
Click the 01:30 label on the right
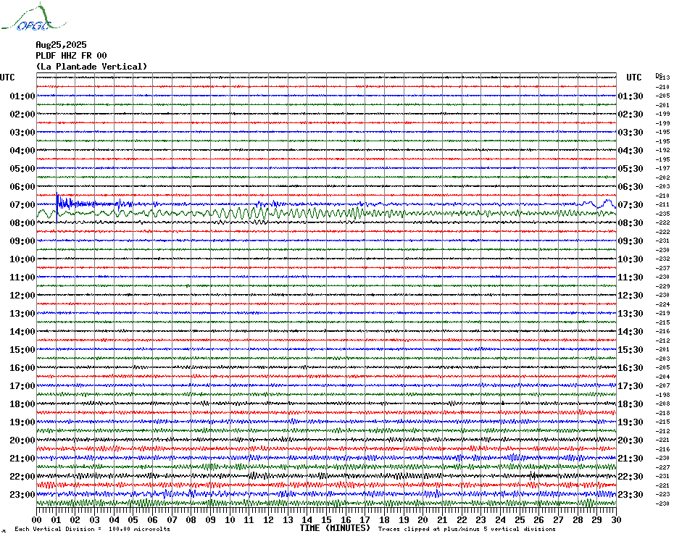[631, 96]
